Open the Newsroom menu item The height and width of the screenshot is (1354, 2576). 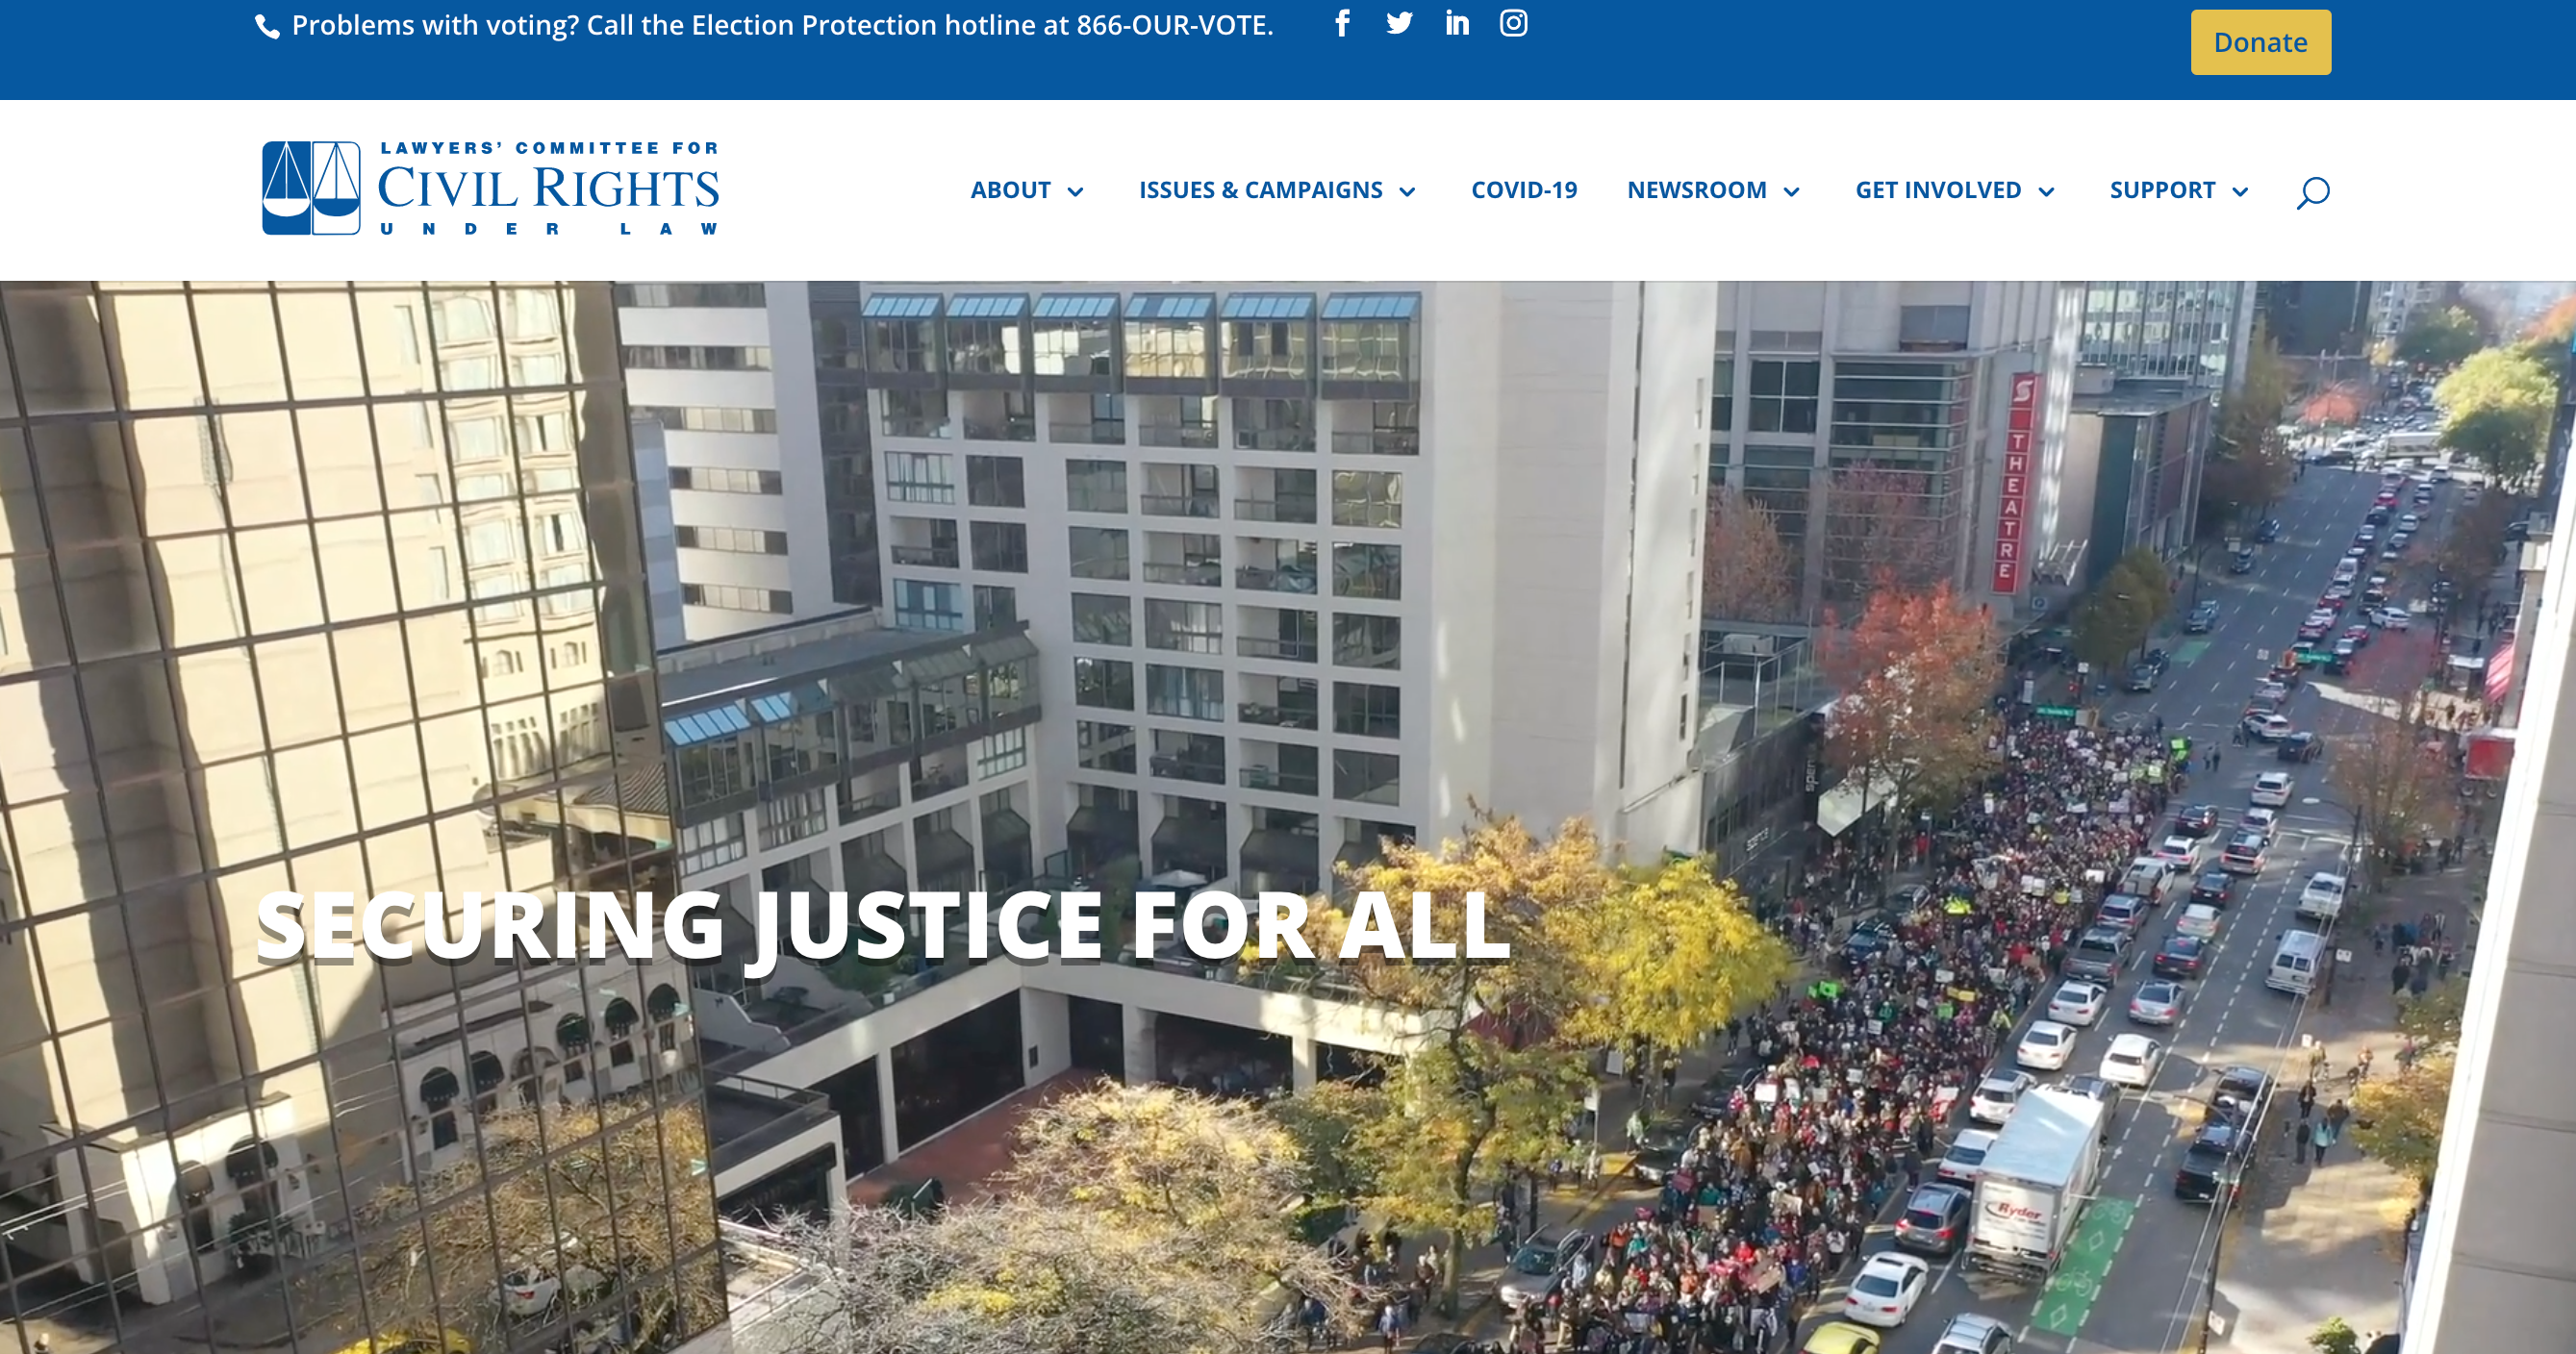pos(1697,190)
